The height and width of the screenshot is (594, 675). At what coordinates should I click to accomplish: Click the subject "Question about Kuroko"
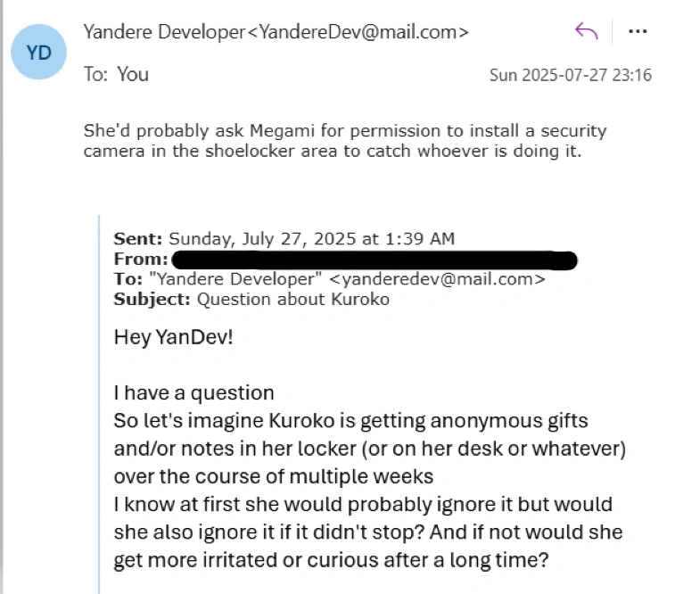(x=292, y=299)
